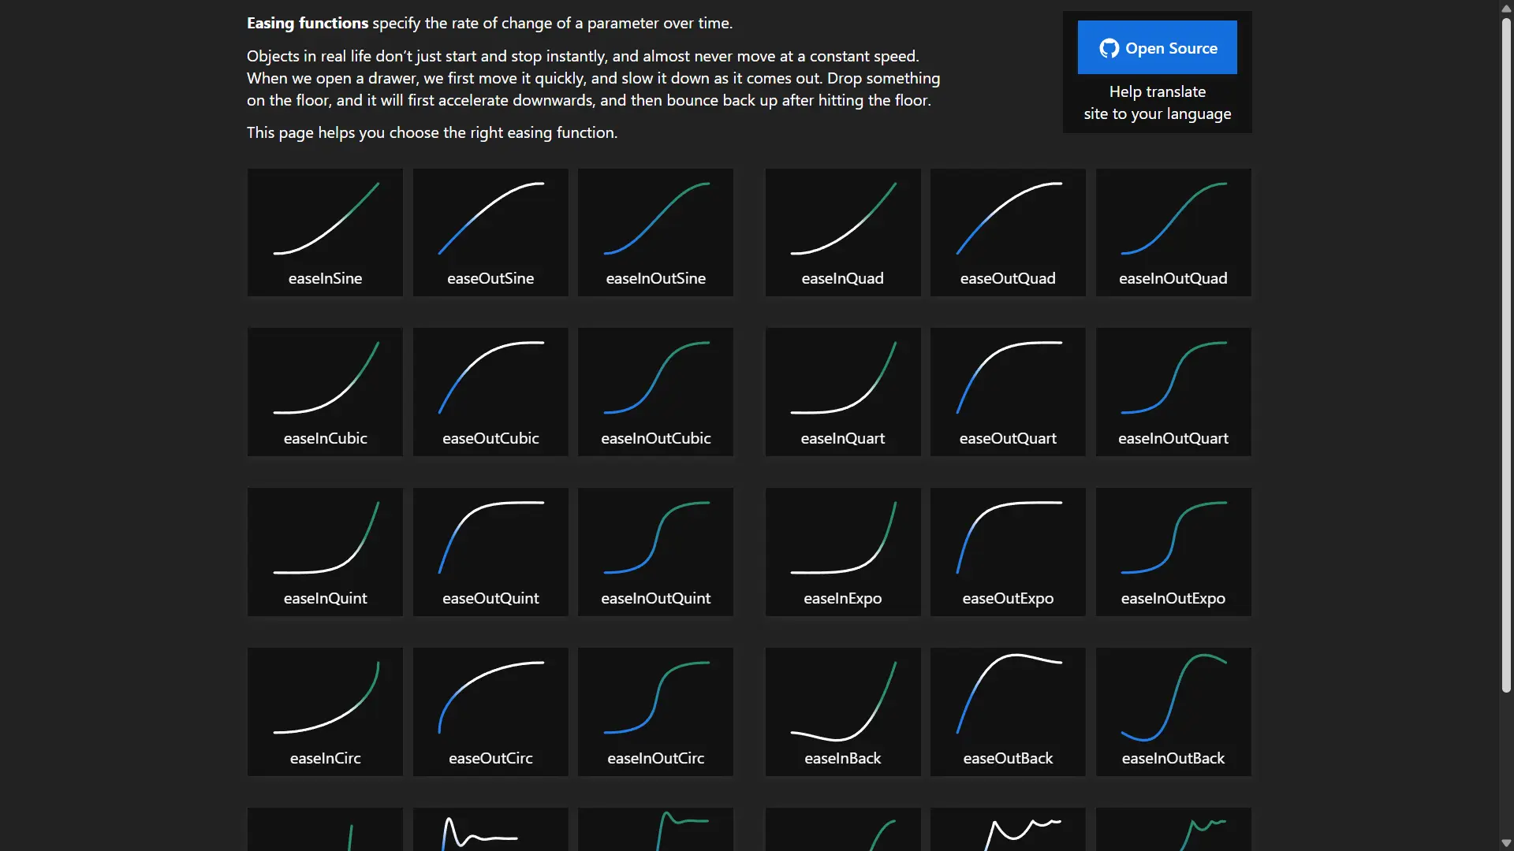
Task: Open the easeInQuart curve card
Action: 842,392
